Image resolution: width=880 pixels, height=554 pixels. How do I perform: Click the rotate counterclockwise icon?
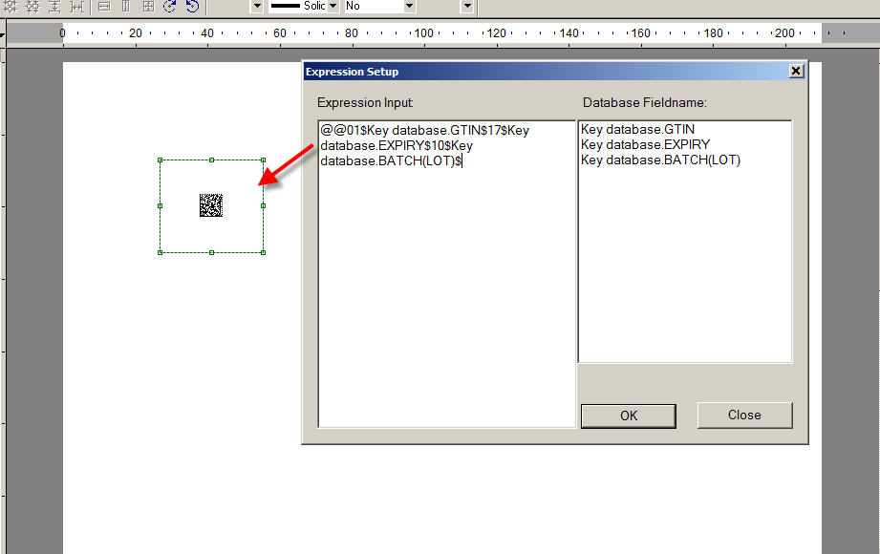(x=192, y=6)
